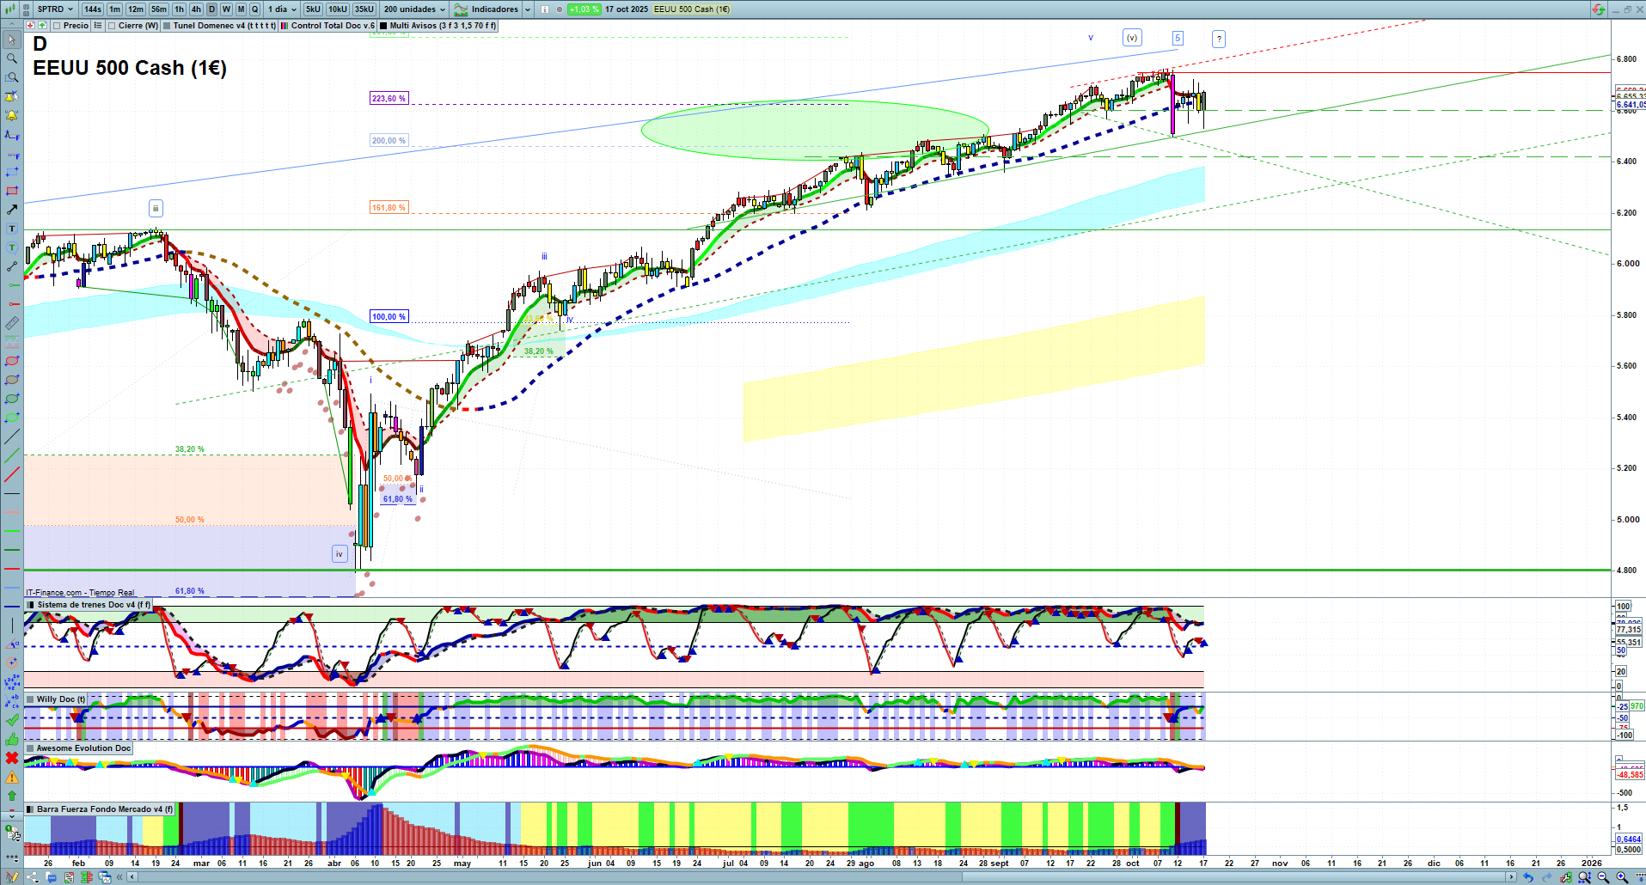This screenshot has width=1646, height=885.
Task: Set chart to 5kU units
Action: (313, 9)
